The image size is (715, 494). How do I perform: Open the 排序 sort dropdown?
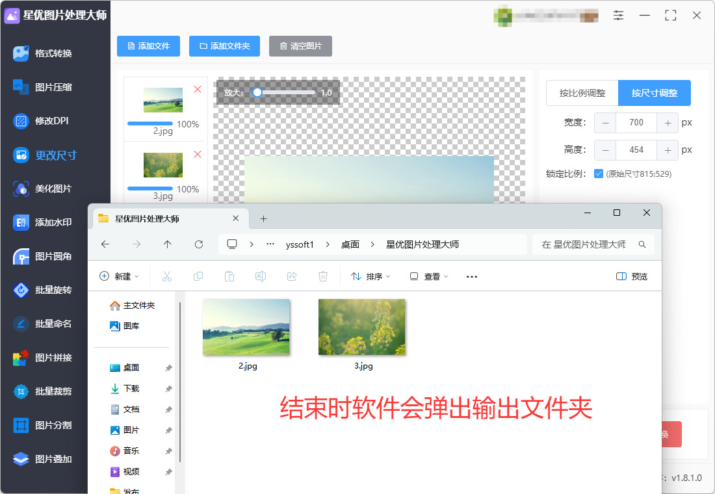click(370, 276)
